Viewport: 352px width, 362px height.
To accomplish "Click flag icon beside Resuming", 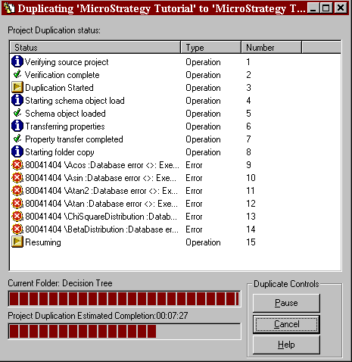I will click(17, 242).
